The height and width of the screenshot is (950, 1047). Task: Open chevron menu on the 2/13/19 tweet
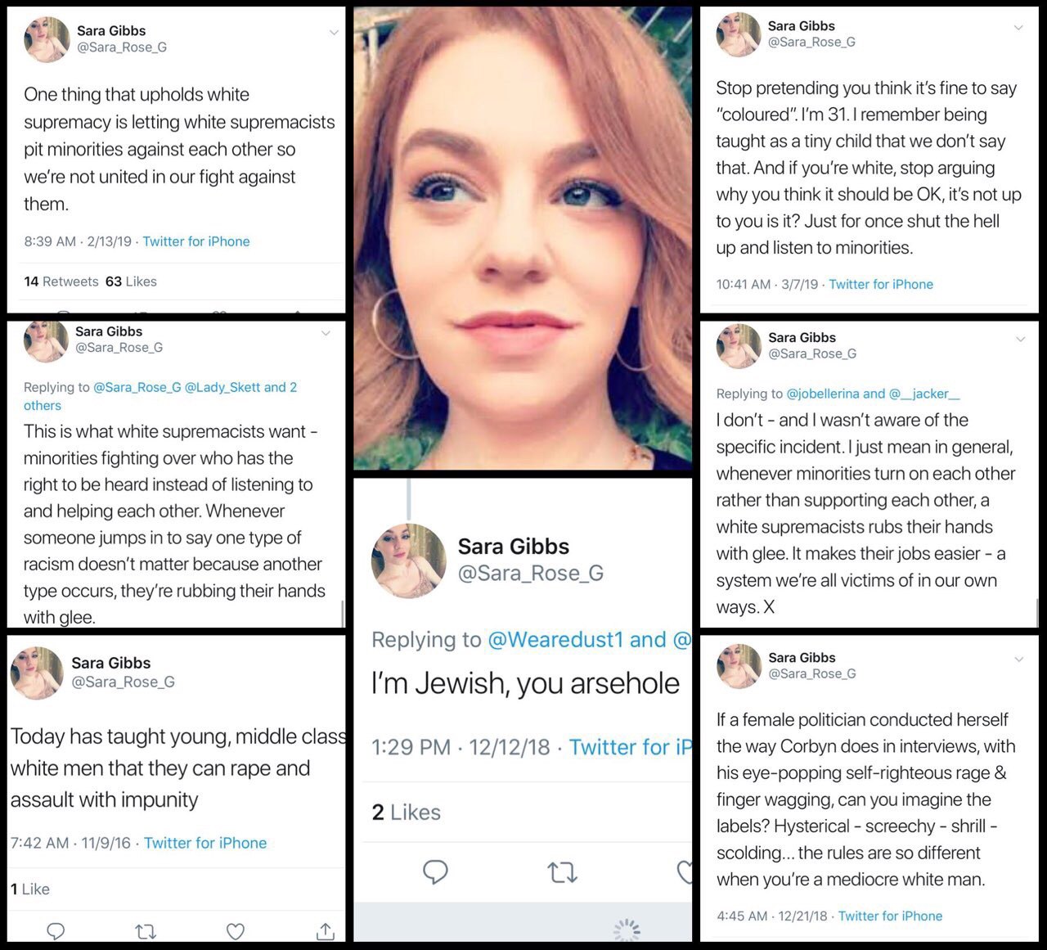(334, 33)
